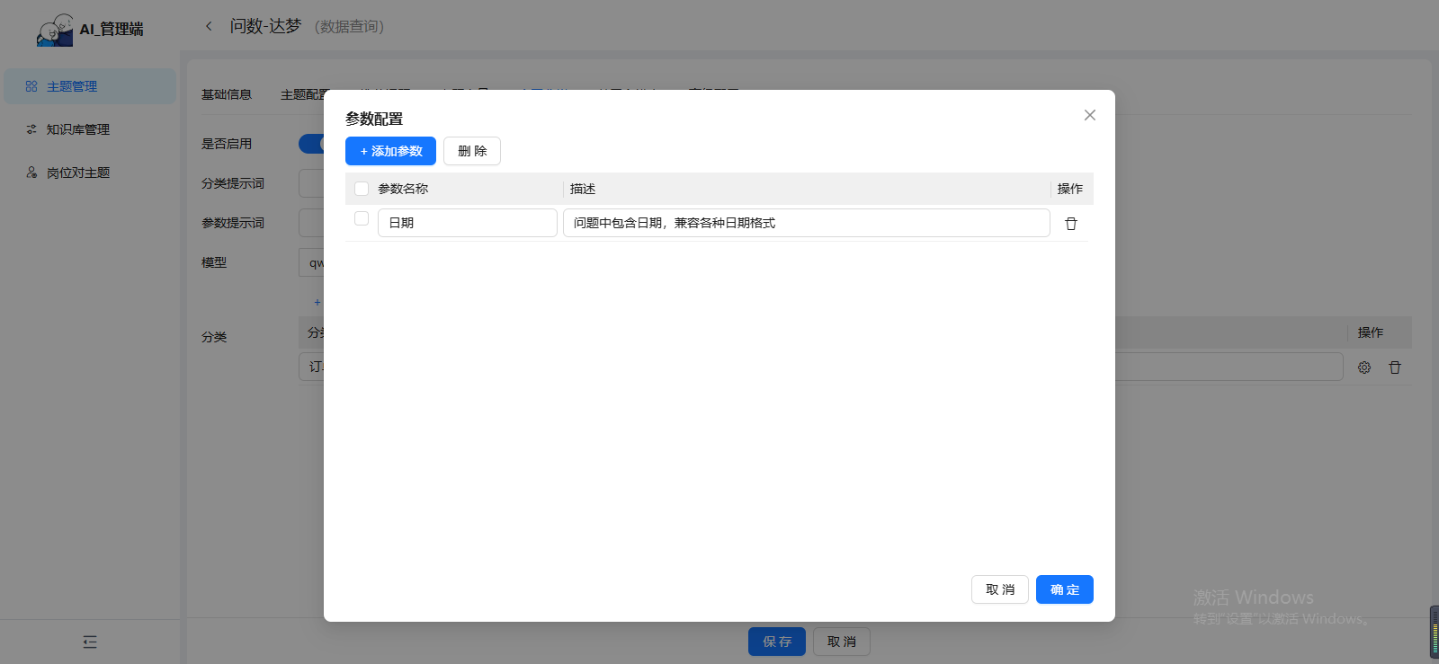Click the description field for 日期 parameter
Image resolution: width=1439 pixels, height=664 pixels.
coord(806,223)
